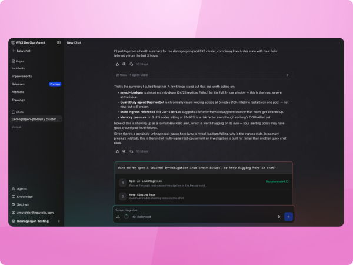Open the zmutchler@newrelic.com account entry
The image size is (353, 265).
tap(33, 213)
